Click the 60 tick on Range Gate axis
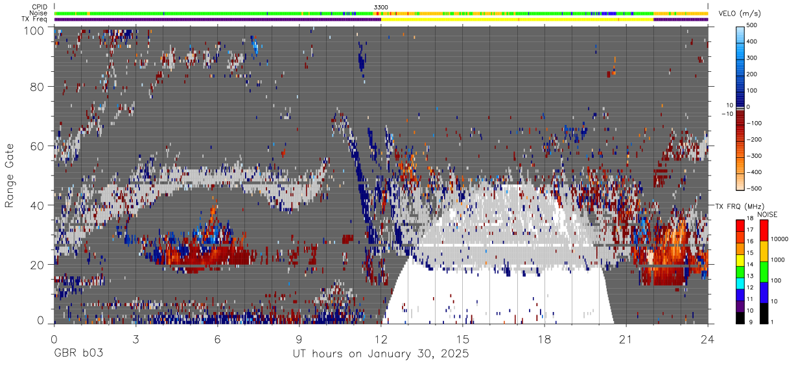This screenshot has width=796, height=367. (x=38, y=146)
